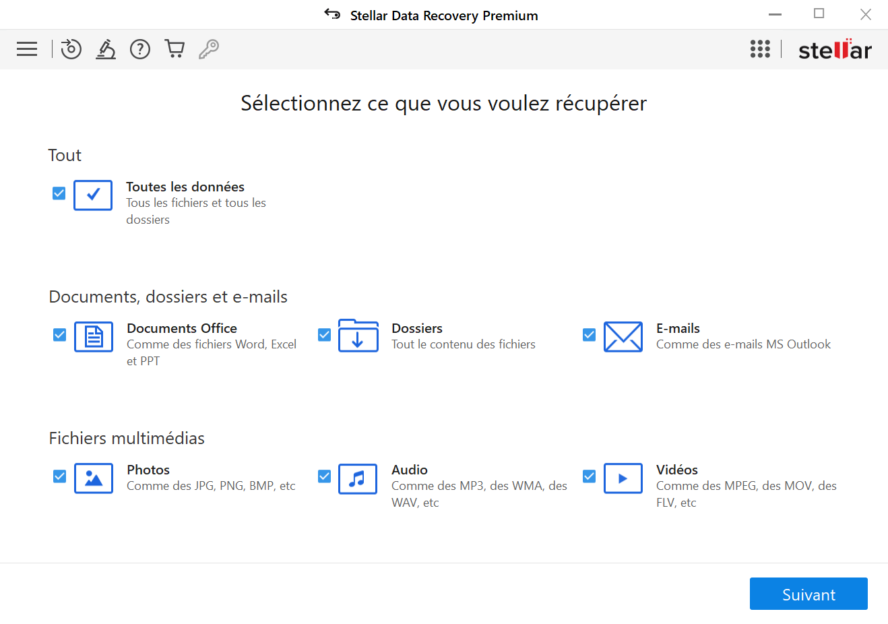The image size is (888, 624).
Task: Uncheck the Photos checkbox
Action: pos(59,476)
